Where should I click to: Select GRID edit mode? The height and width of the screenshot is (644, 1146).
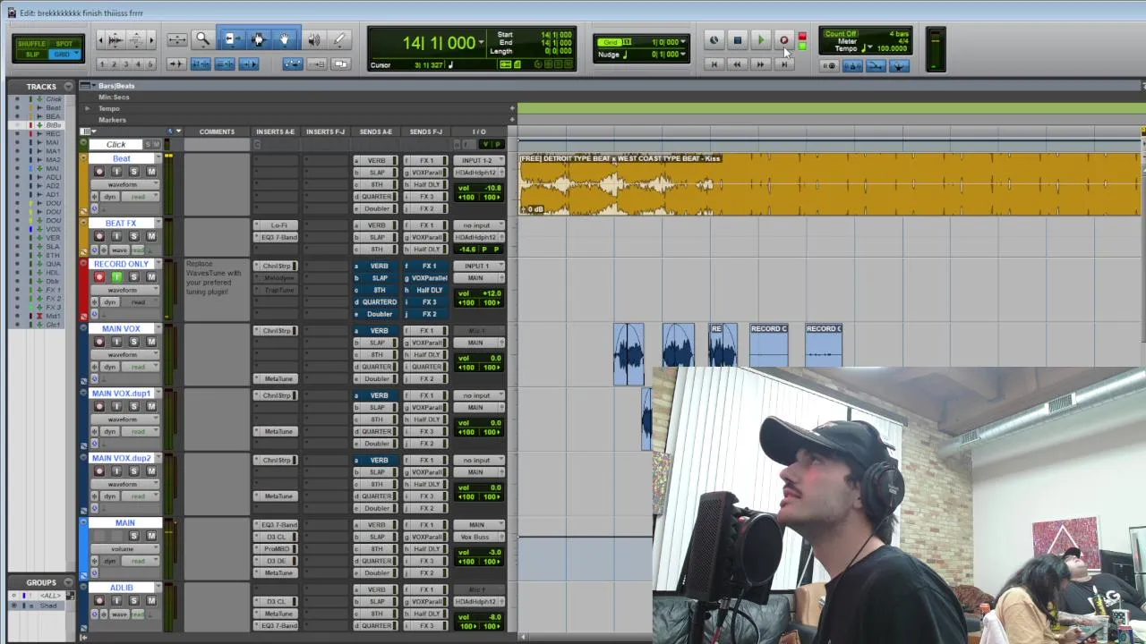[64, 55]
